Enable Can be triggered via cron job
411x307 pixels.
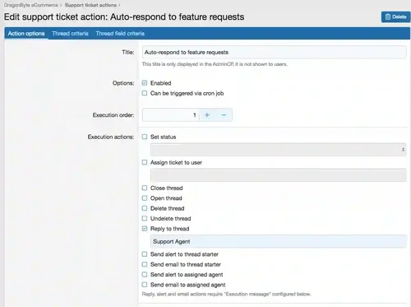coord(145,93)
